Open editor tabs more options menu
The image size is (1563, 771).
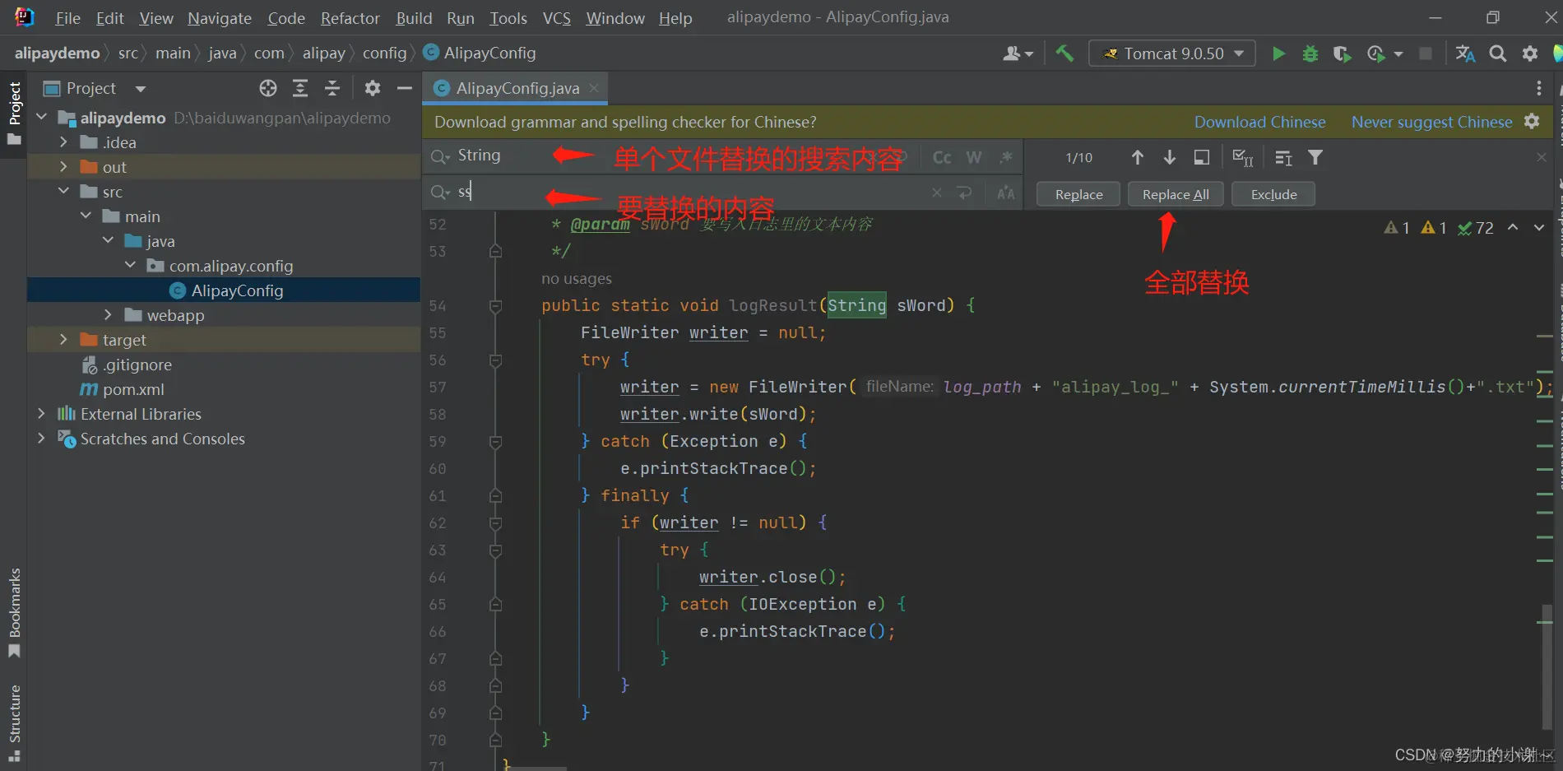[1539, 88]
